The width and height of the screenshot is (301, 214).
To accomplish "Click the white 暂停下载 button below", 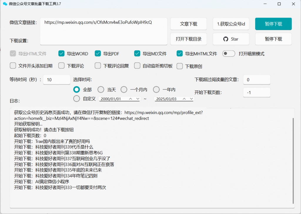I will point(273,39).
